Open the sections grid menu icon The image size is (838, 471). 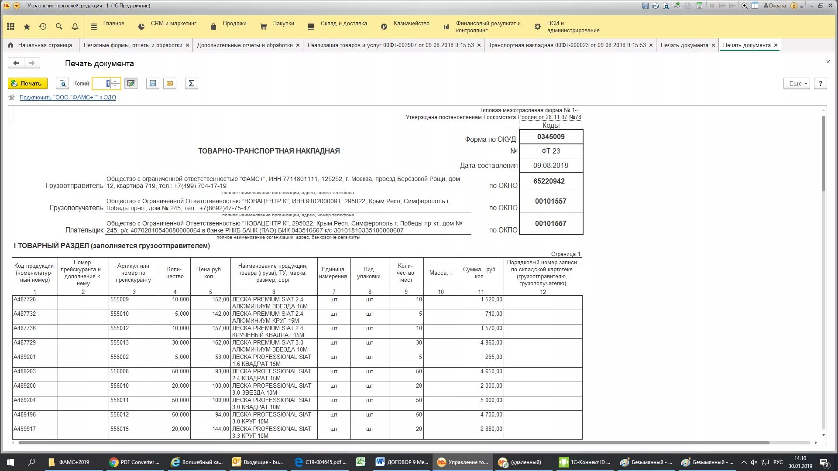11,27
